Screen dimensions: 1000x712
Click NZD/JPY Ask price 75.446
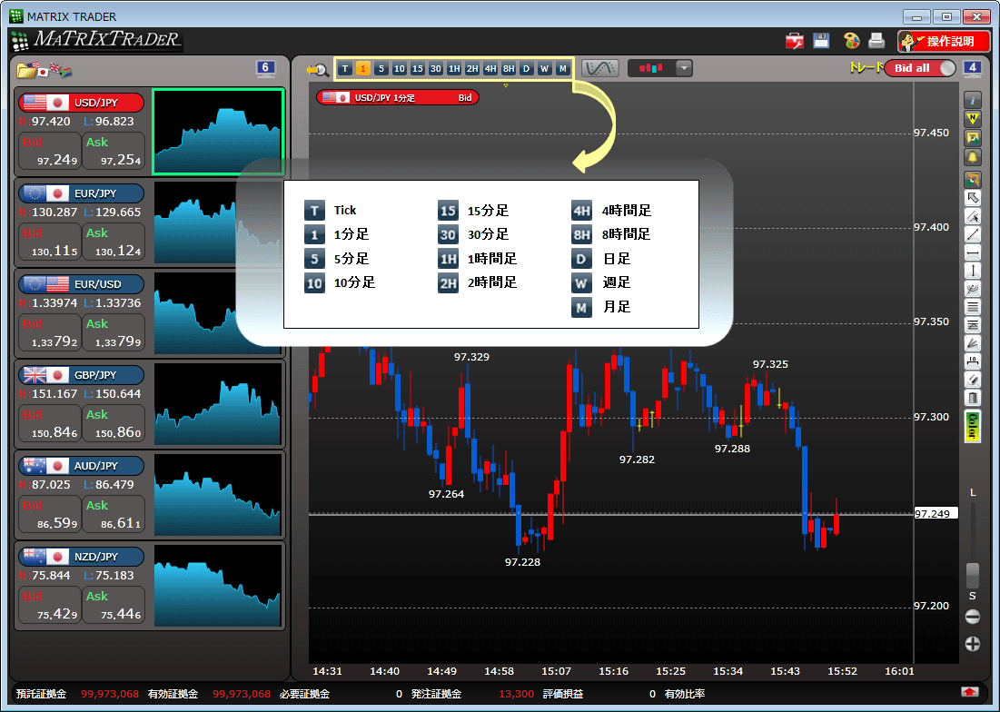(114, 606)
